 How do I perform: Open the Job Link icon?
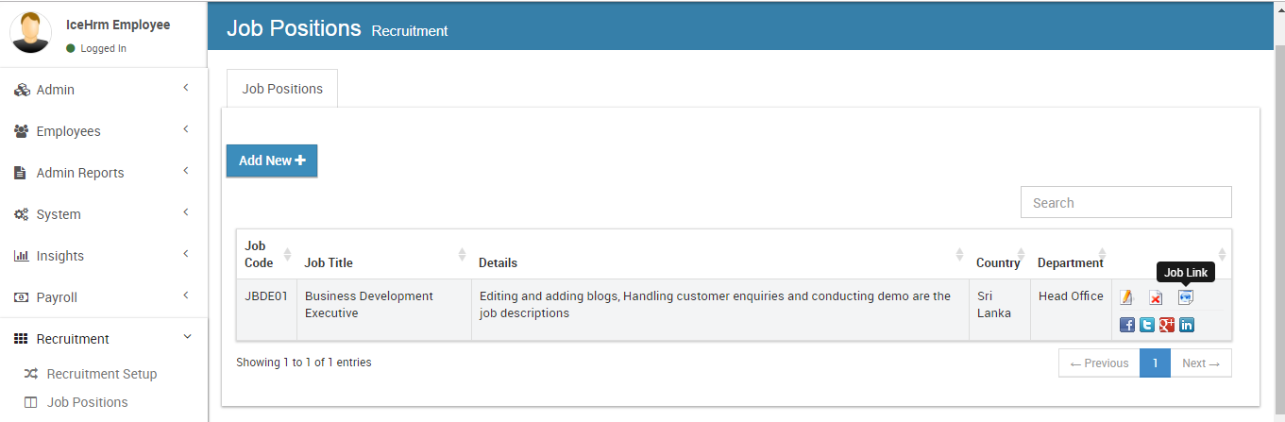coord(1186,297)
